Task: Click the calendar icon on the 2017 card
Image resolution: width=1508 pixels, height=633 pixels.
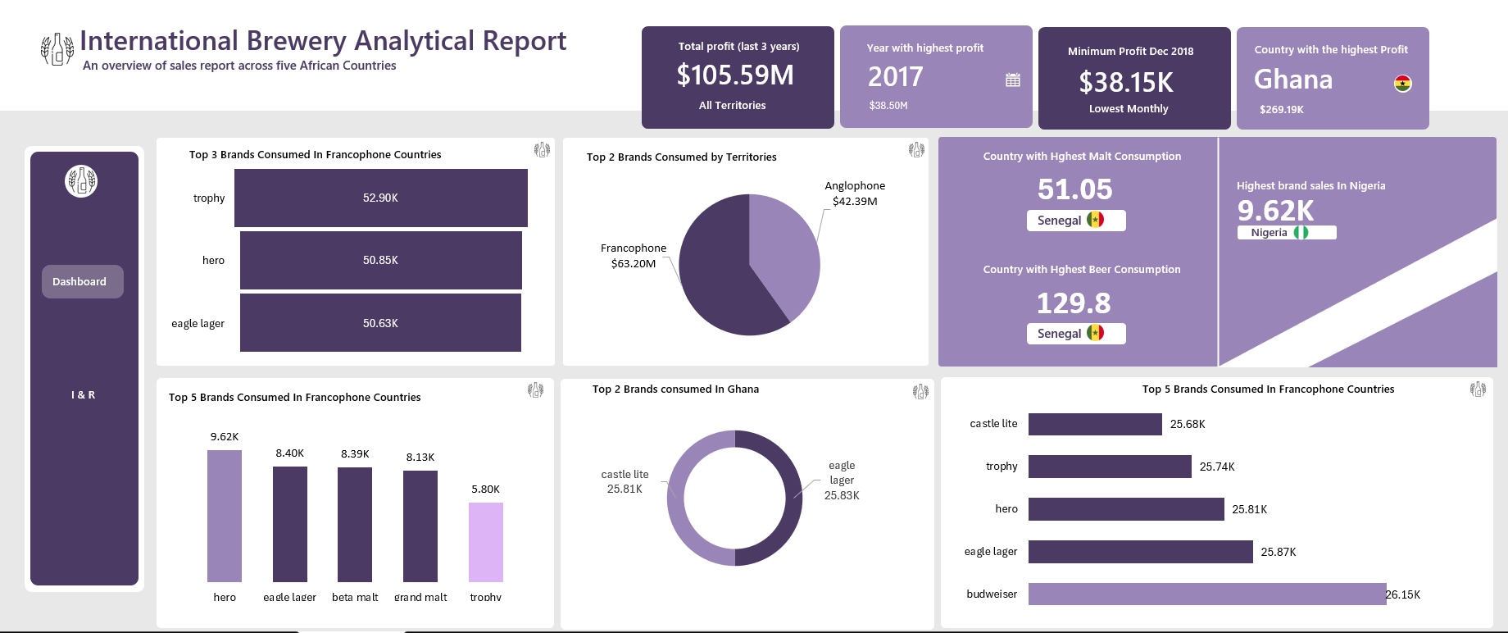Action: [1013, 80]
